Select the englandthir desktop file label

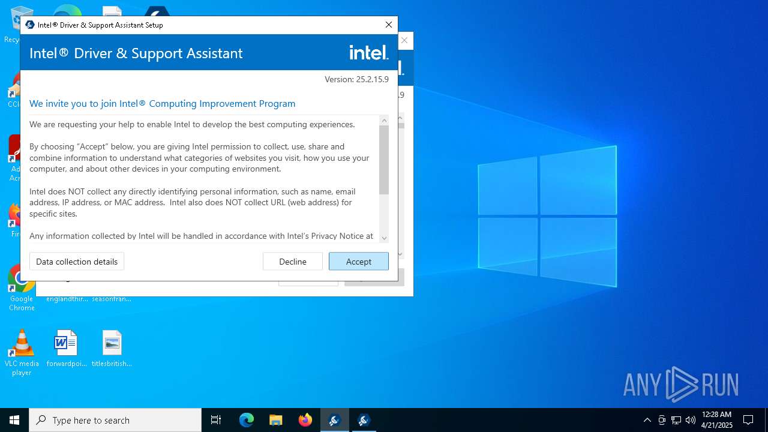tap(67, 299)
